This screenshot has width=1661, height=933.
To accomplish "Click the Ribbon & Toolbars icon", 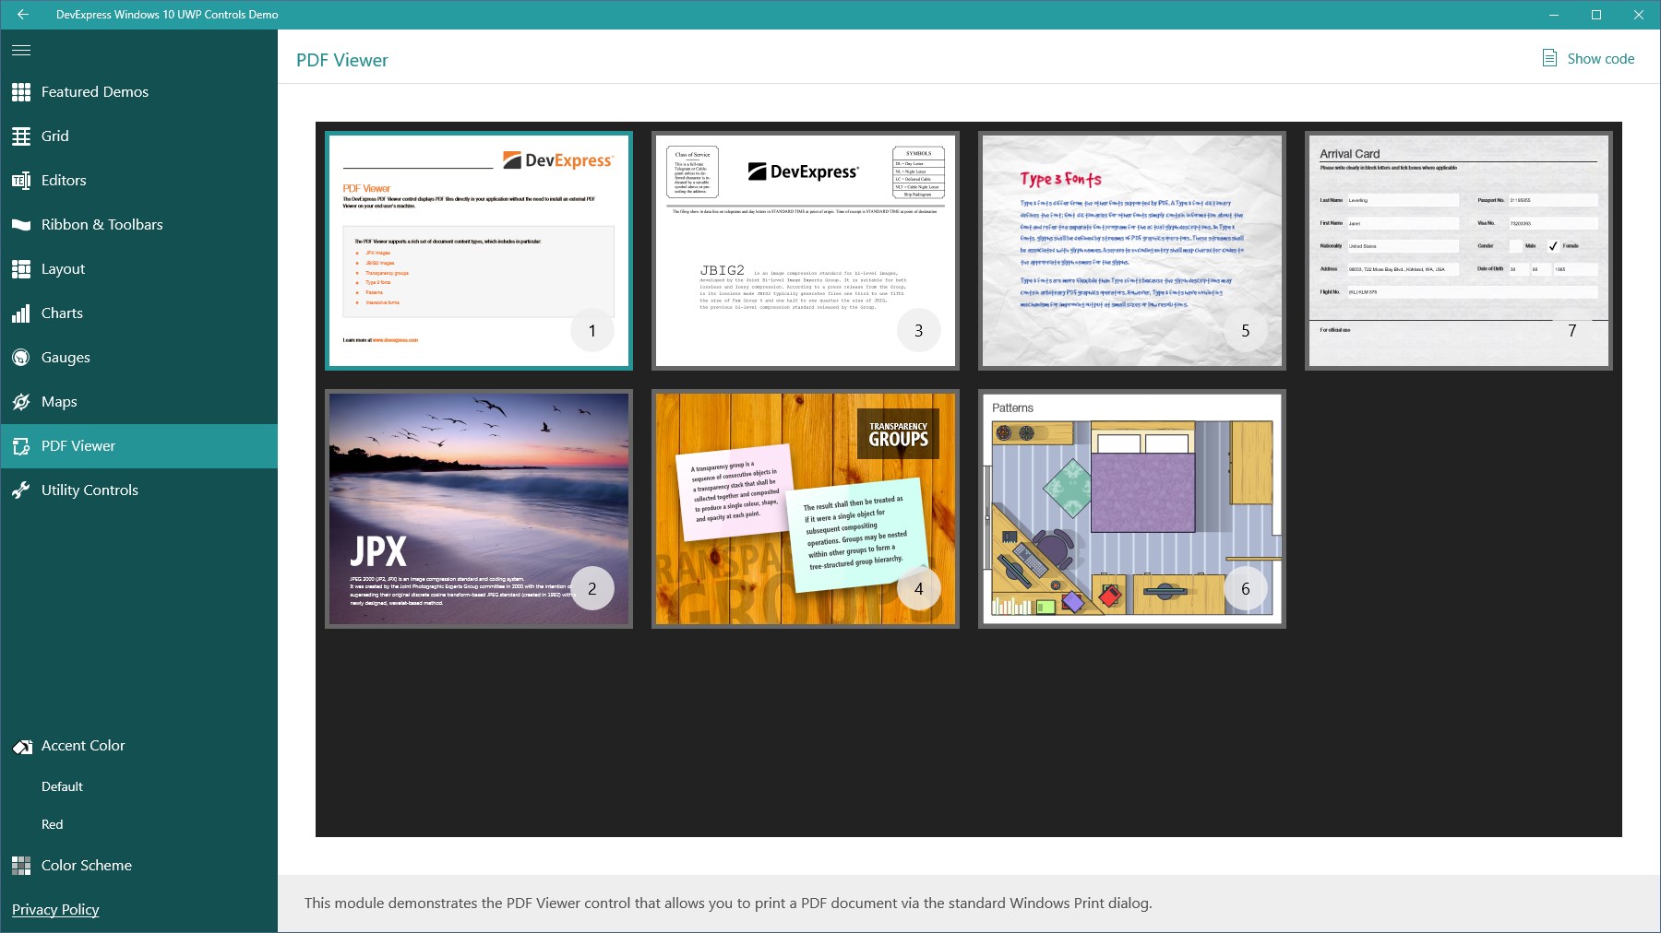I will (21, 225).
